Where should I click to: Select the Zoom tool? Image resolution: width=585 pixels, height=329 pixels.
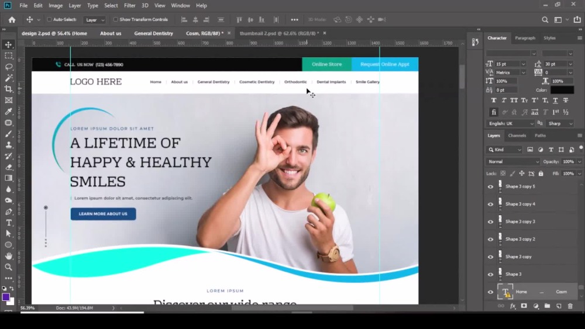coord(8,267)
